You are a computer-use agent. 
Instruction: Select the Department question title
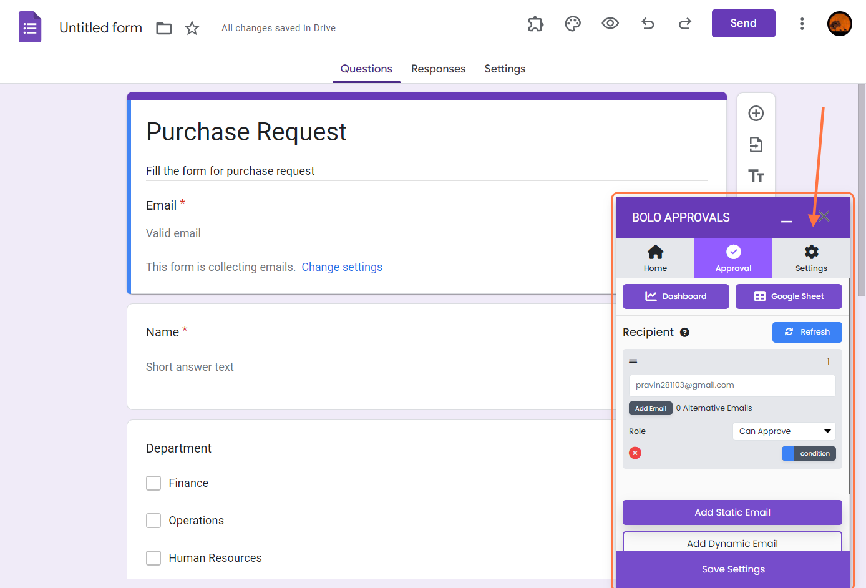point(178,448)
